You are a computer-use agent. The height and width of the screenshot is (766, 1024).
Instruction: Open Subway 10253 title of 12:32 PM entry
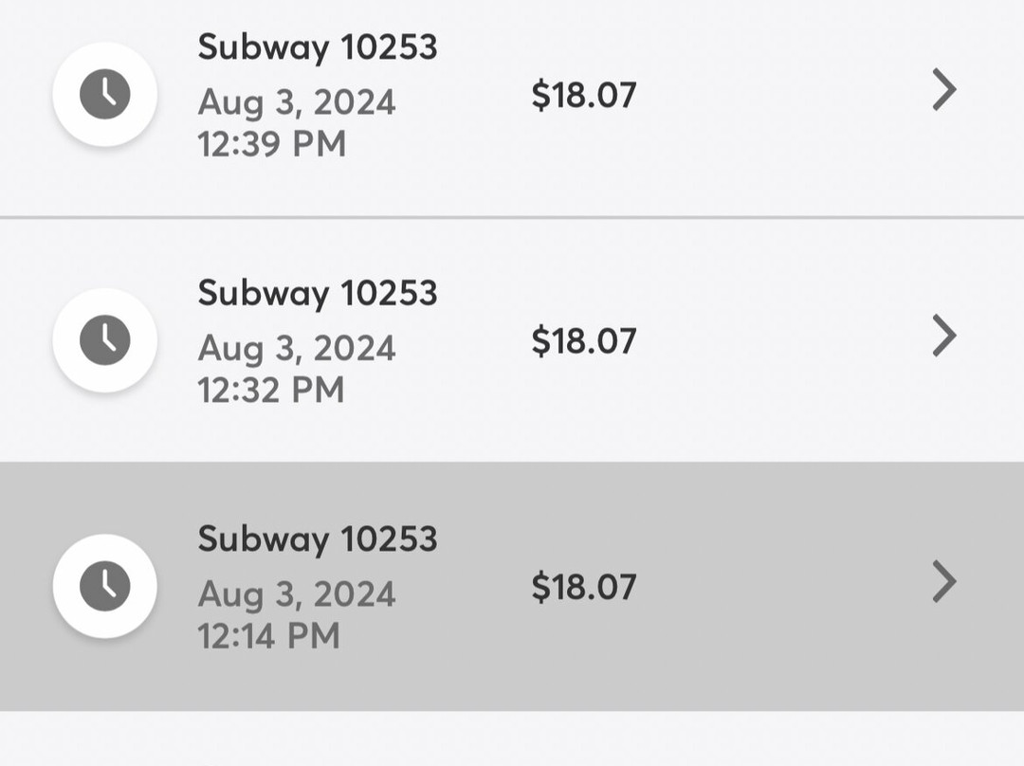(318, 293)
